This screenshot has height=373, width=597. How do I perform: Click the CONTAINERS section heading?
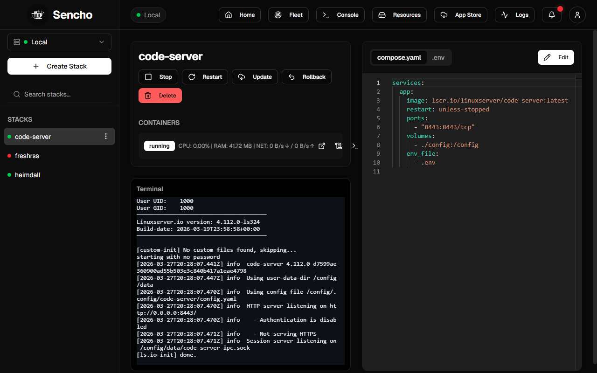point(159,123)
